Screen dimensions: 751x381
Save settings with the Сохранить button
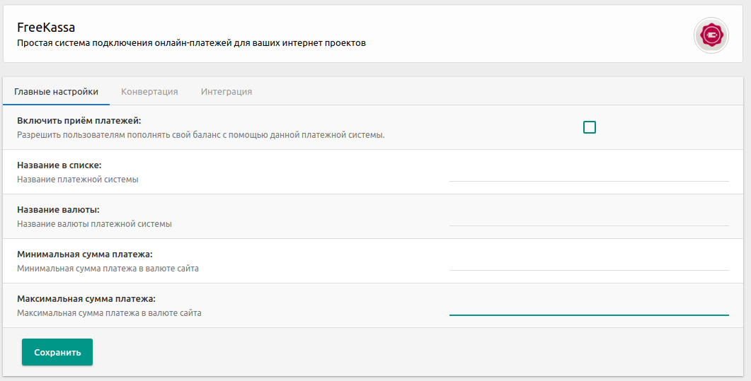tap(57, 352)
